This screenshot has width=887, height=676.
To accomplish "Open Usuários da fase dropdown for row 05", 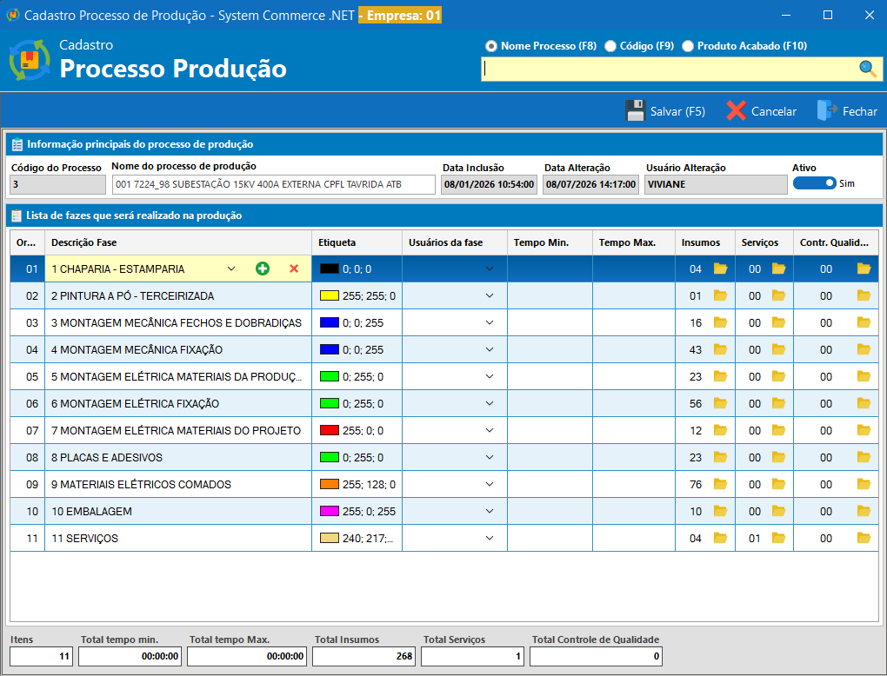I will (490, 376).
